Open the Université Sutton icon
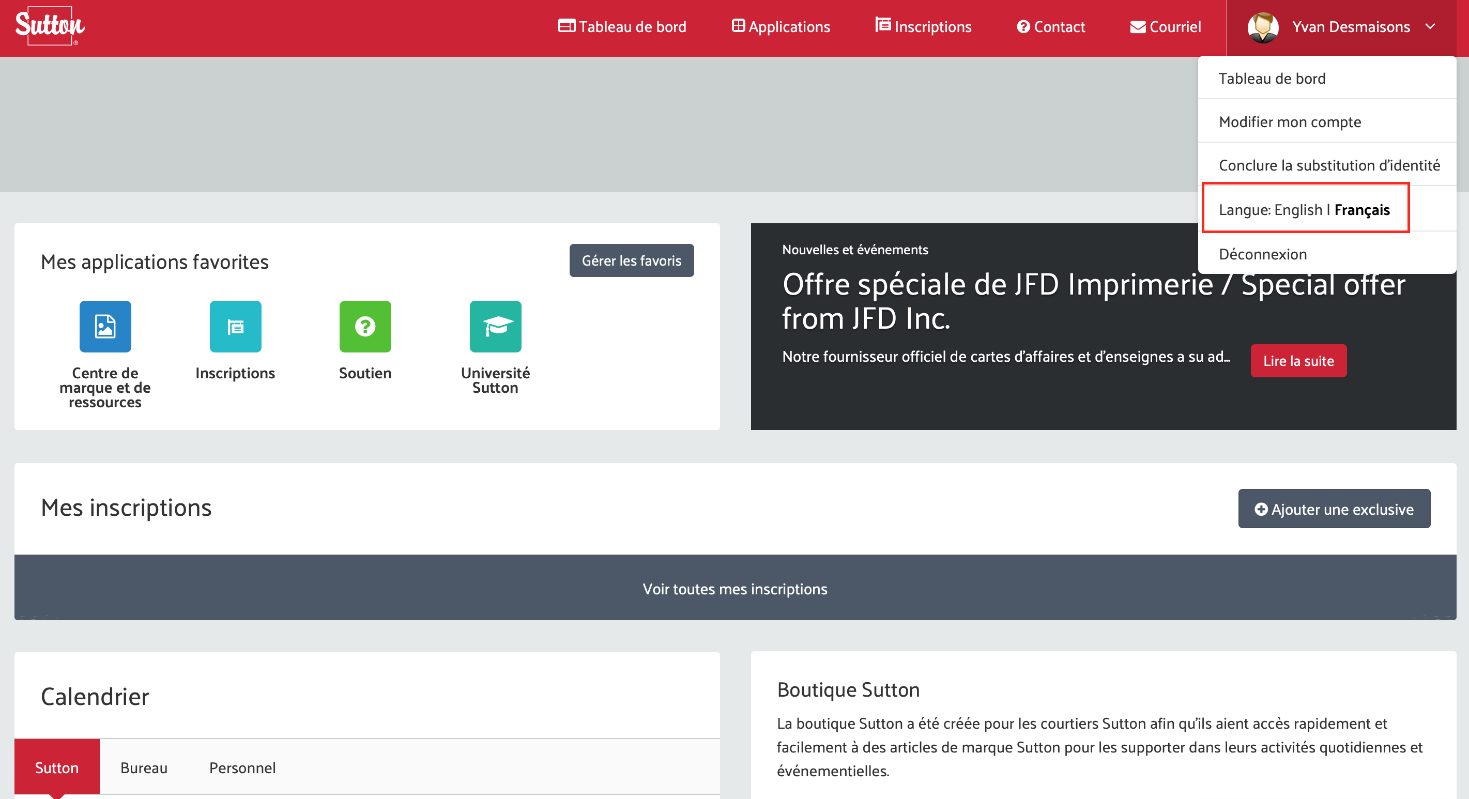This screenshot has width=1469, height=799. 495,326
